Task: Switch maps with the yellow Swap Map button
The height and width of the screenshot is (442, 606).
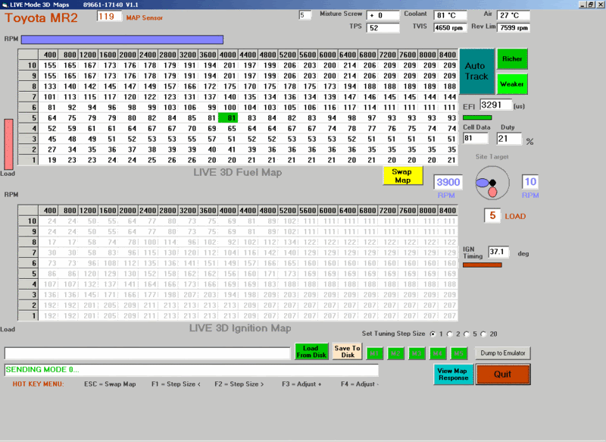Action: click(x=403, y=176)
